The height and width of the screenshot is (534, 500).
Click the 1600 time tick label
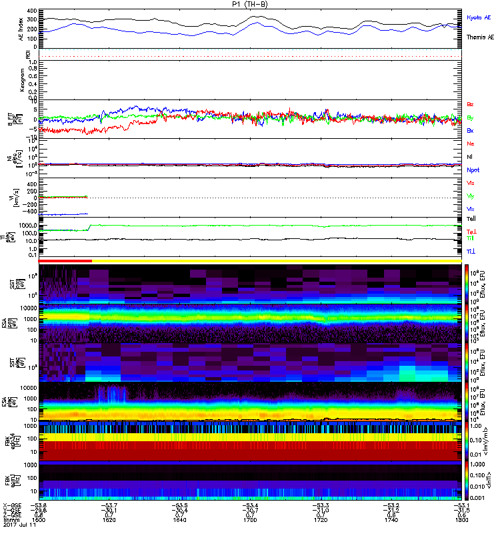pos(39,520)
